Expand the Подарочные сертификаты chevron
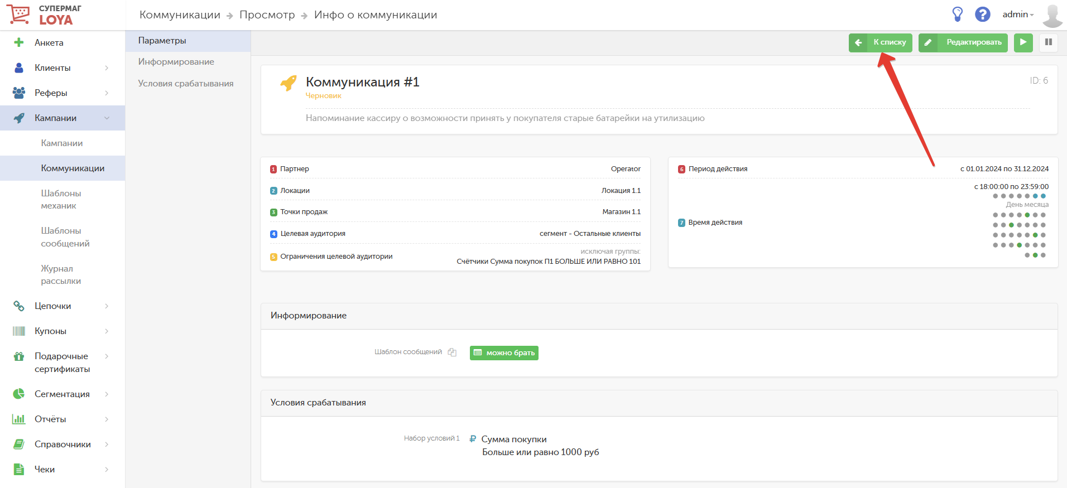Viewport: 1067px width, 488px height. 107,356
